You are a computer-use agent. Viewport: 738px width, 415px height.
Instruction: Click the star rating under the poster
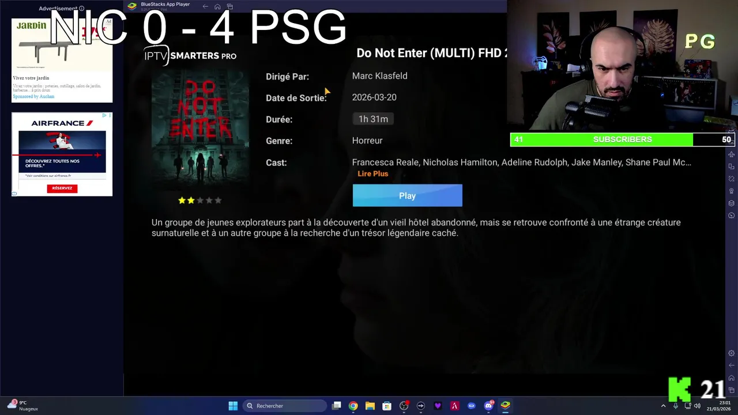(x=200, y=201)
